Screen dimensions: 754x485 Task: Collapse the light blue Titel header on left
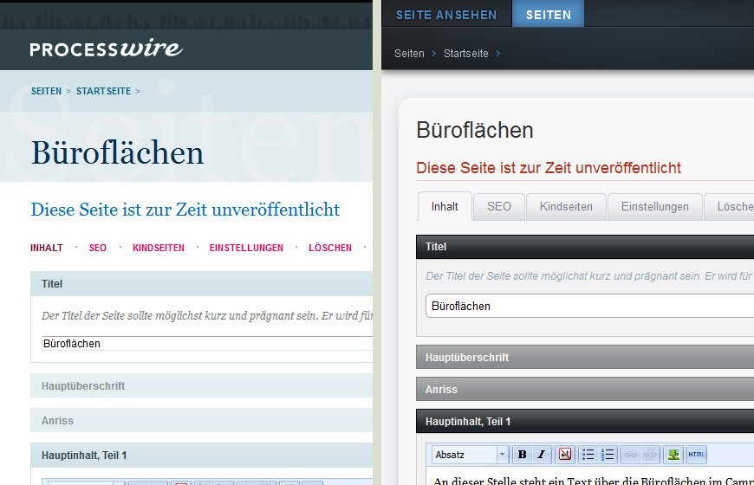coord(201,283)
